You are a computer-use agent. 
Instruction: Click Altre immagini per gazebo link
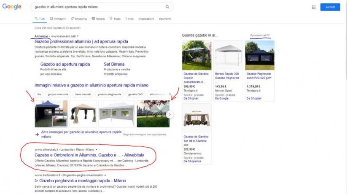81,134
